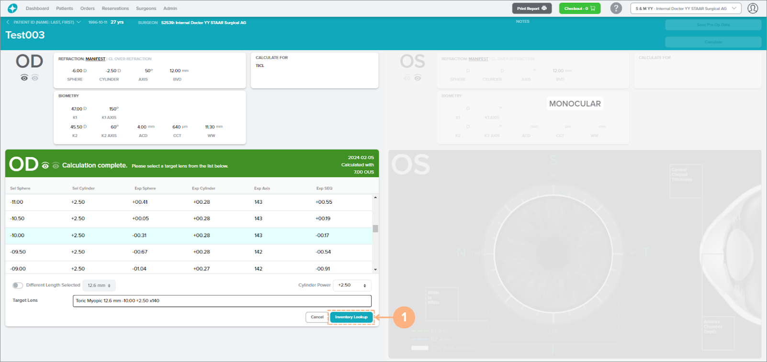Image resolution: width=767 pixels, height=362 pixels.
Task: Click the Inventory Lookup button
Action: [x=351, y=317]
